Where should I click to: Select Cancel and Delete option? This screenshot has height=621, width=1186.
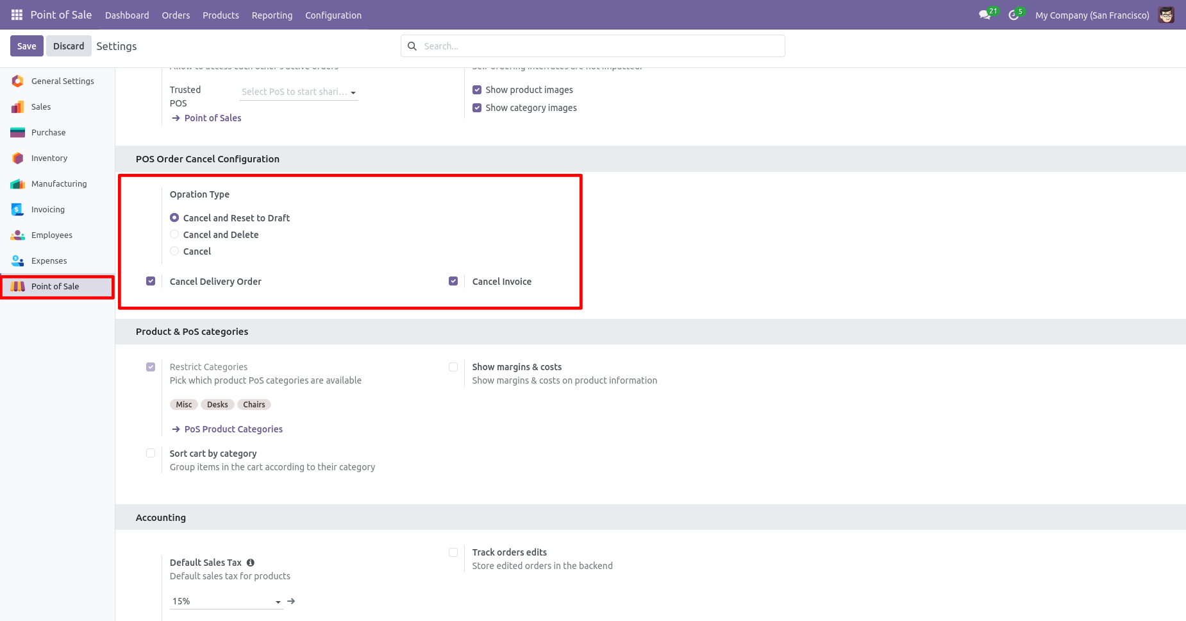pos(174,235)
